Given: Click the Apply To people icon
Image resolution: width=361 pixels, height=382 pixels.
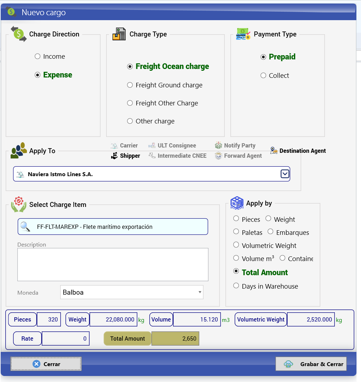Looking at the screenshot, I should click(19, 150).
